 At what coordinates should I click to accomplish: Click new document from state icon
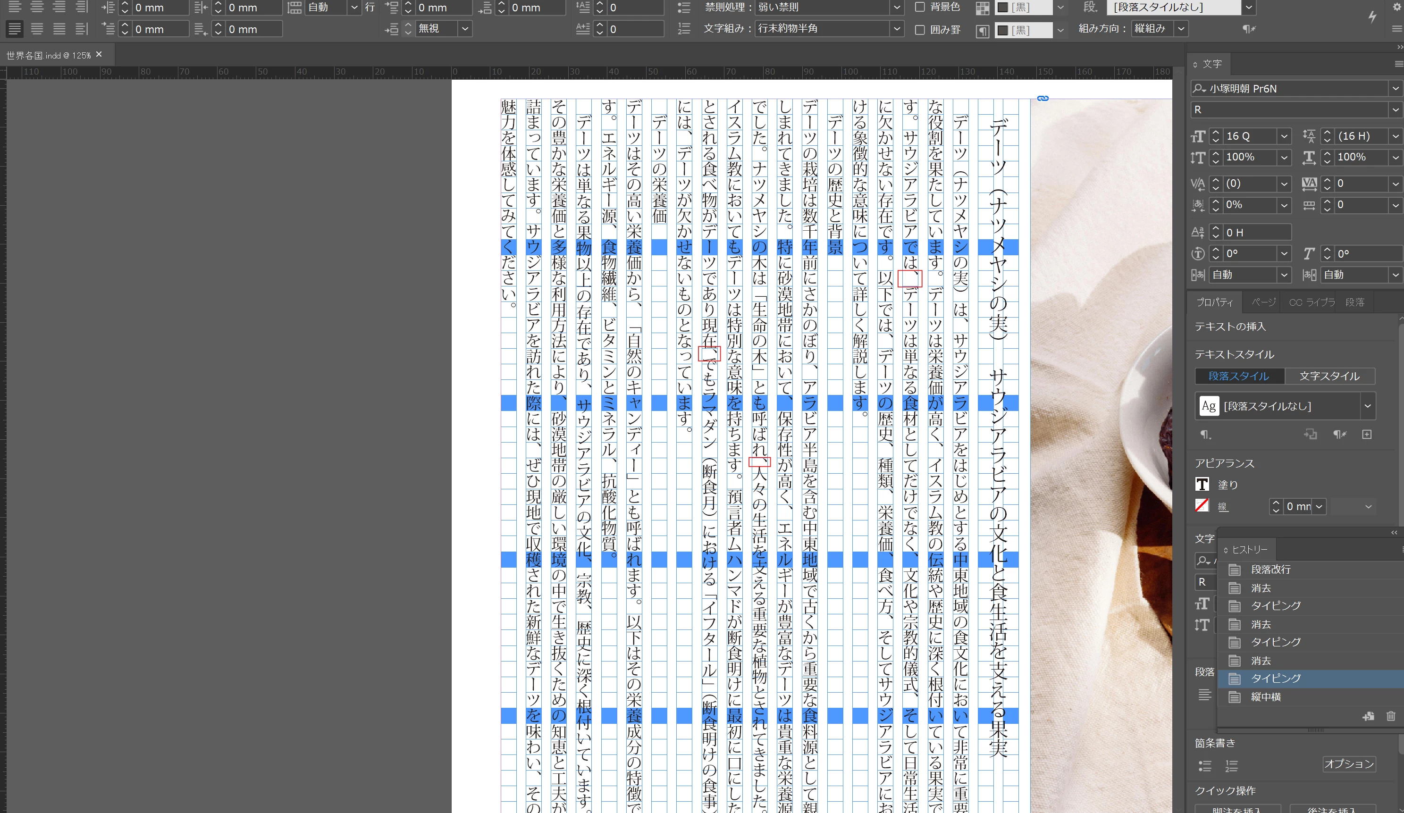click(x=1368, y=717)
